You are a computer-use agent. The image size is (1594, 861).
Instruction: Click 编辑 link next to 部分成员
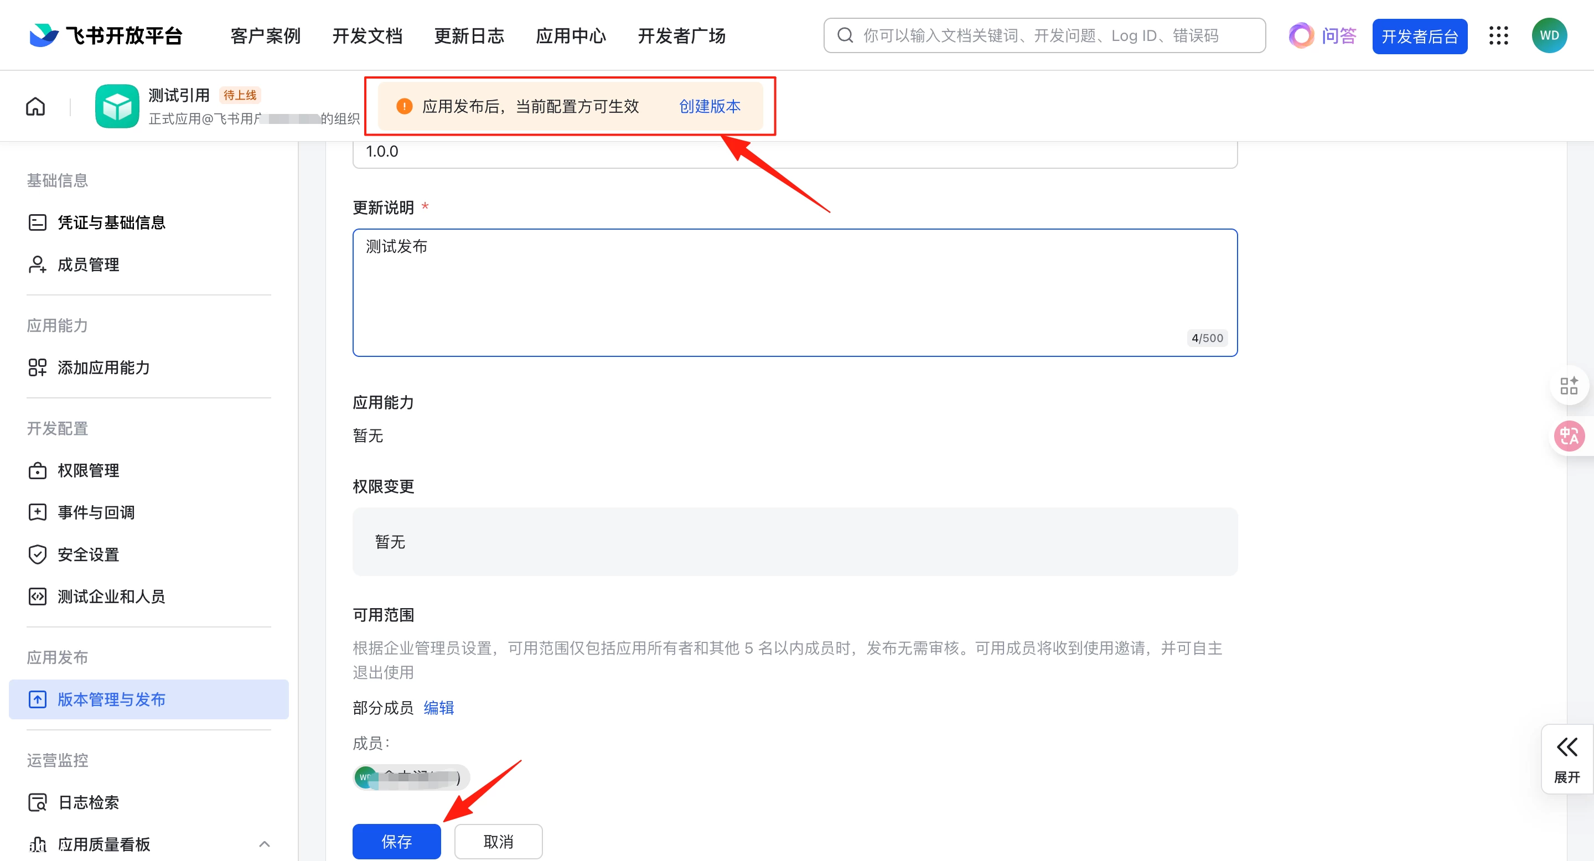(x=439, y=708)
